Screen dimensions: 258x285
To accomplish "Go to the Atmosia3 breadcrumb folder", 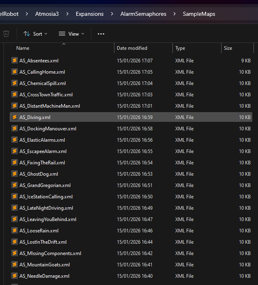I will (47, 14).
